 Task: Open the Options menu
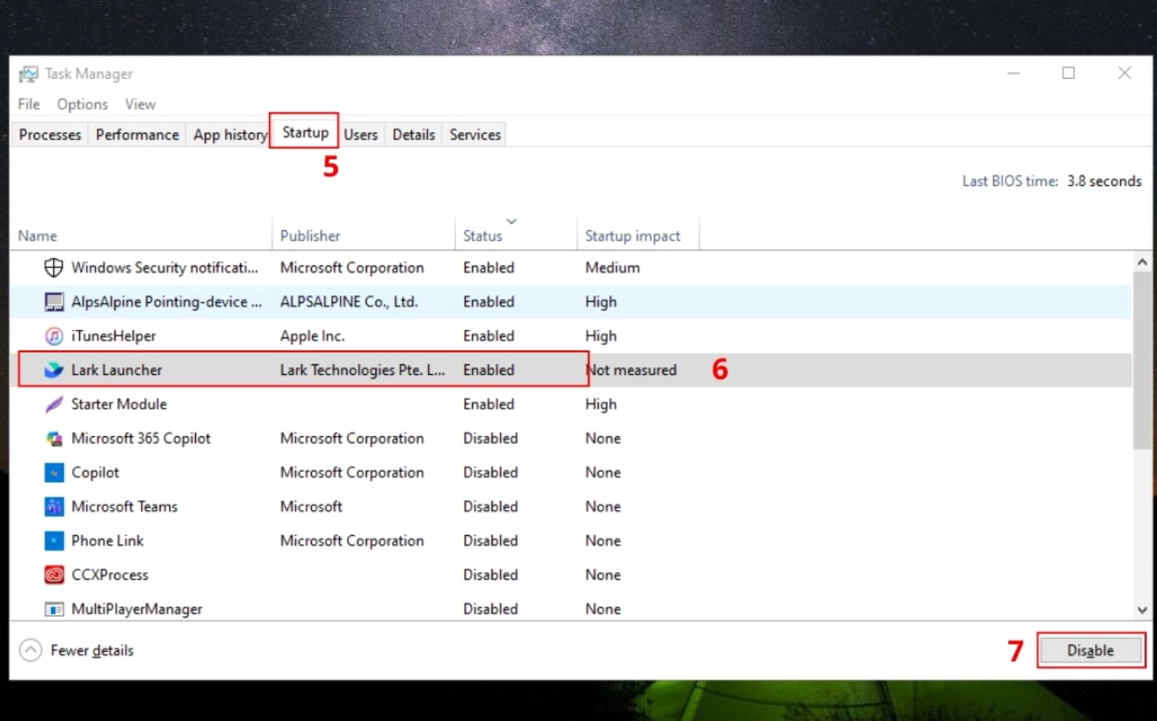pyautogui.click(x=81, y=104)
